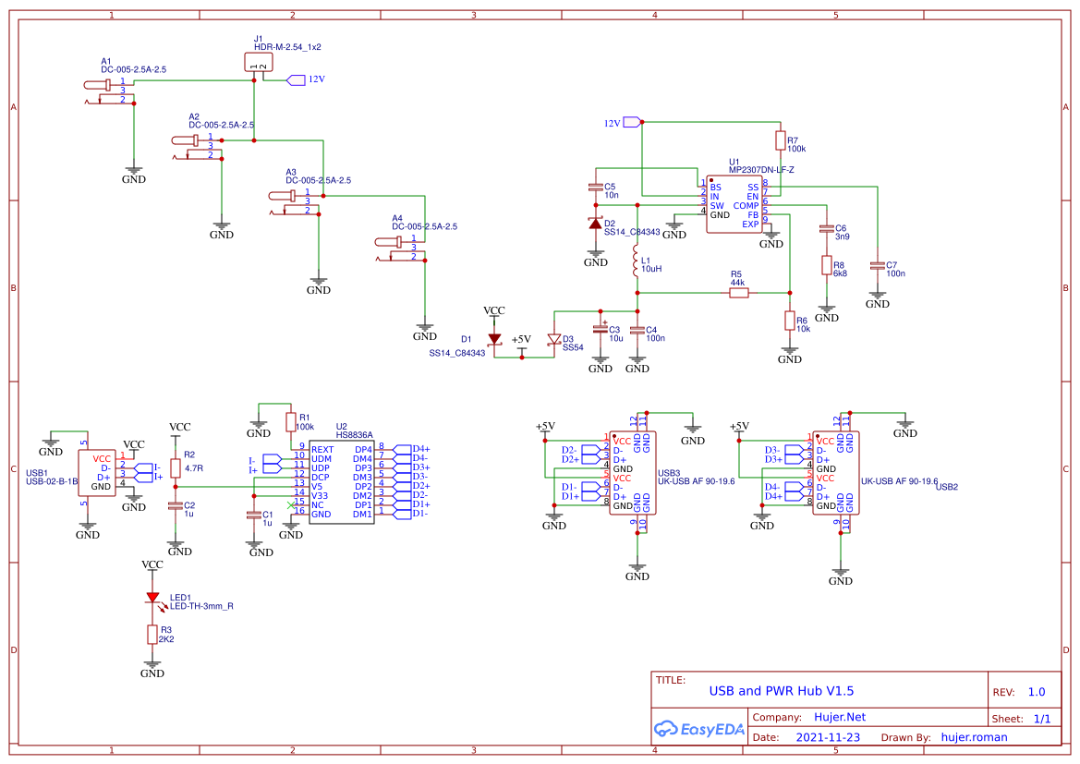Image resolution: width=1080 pixels, height=764 pixels.
Task: Select resistor R3 2K2 symbol
Action: point(152,635)
